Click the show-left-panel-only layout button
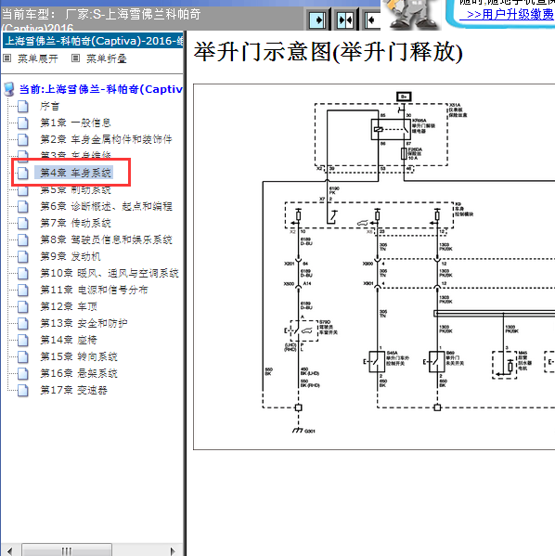Screen dimensions: 555x556 pos(317,20)
